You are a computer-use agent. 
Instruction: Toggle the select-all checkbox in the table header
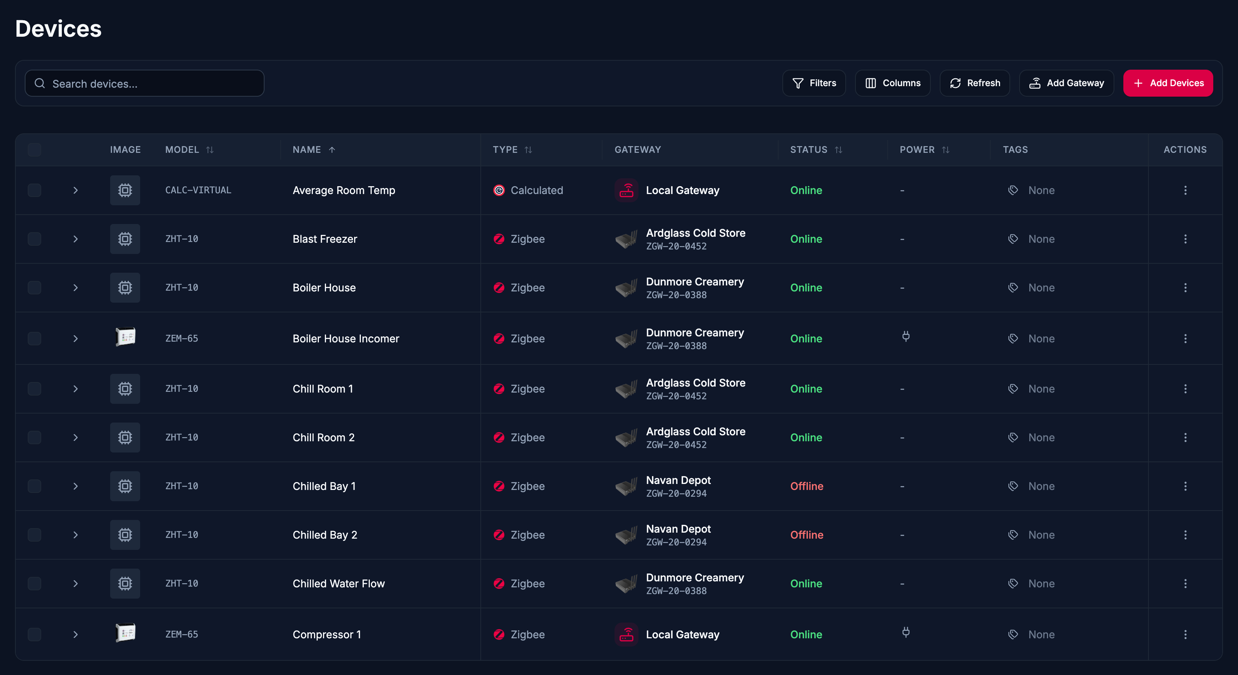34,149
